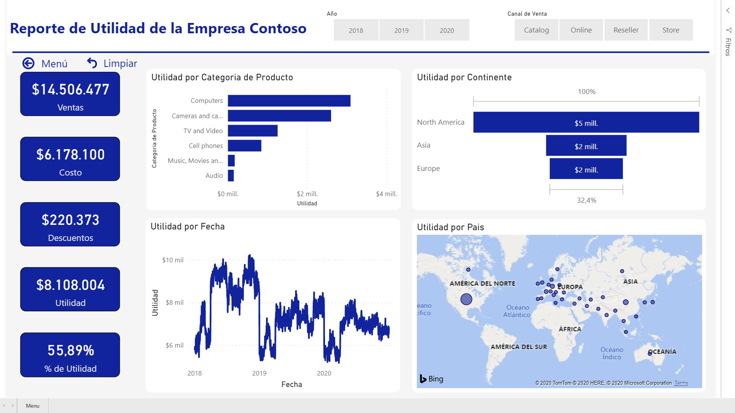Open the Filtros filter icon
735x413 pixels.
tap(728, 30)
